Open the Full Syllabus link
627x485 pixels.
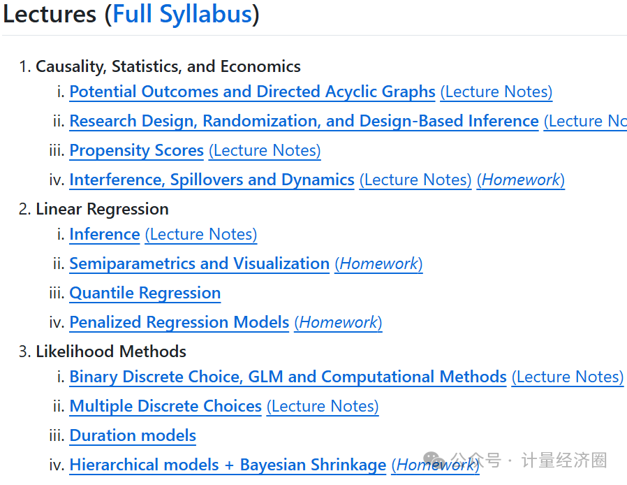coord(182,15)
